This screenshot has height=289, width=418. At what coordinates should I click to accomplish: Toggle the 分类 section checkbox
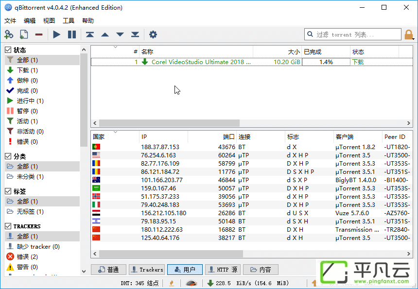(8, 156)
